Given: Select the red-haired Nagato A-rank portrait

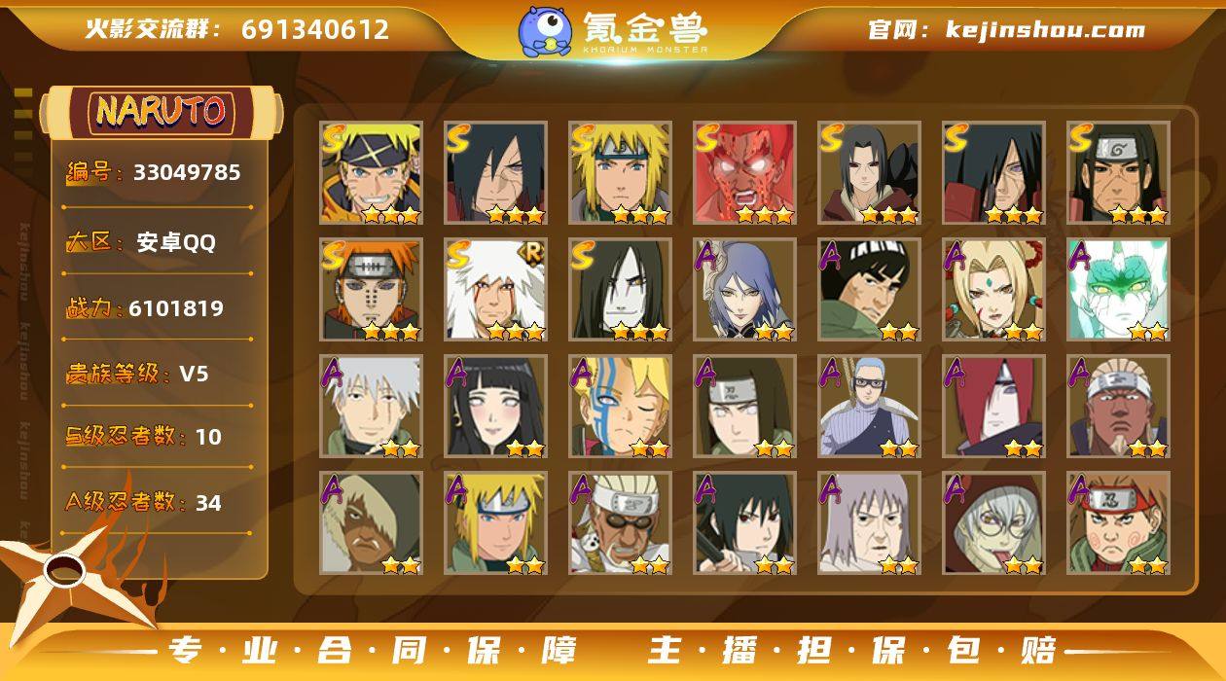Looking at the screenshot, I should tap(994, 407).
